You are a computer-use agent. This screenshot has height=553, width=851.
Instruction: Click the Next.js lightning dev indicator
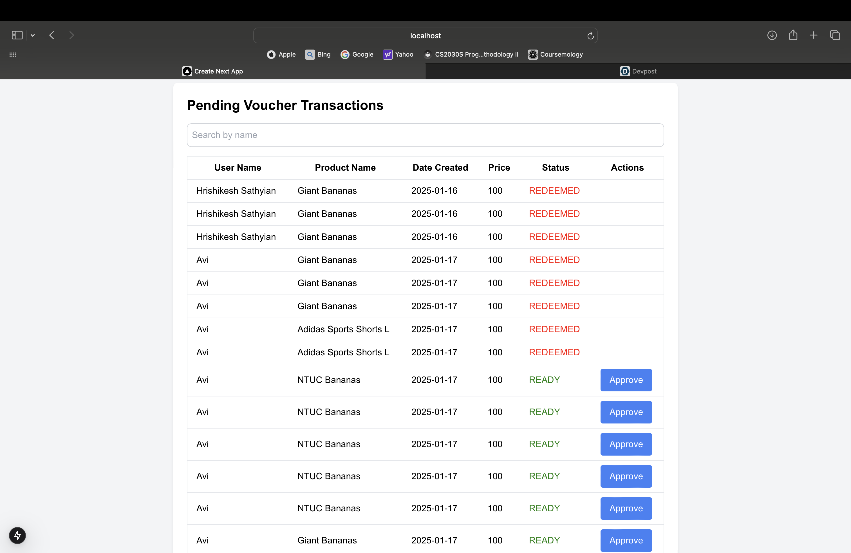coord(17,535)
